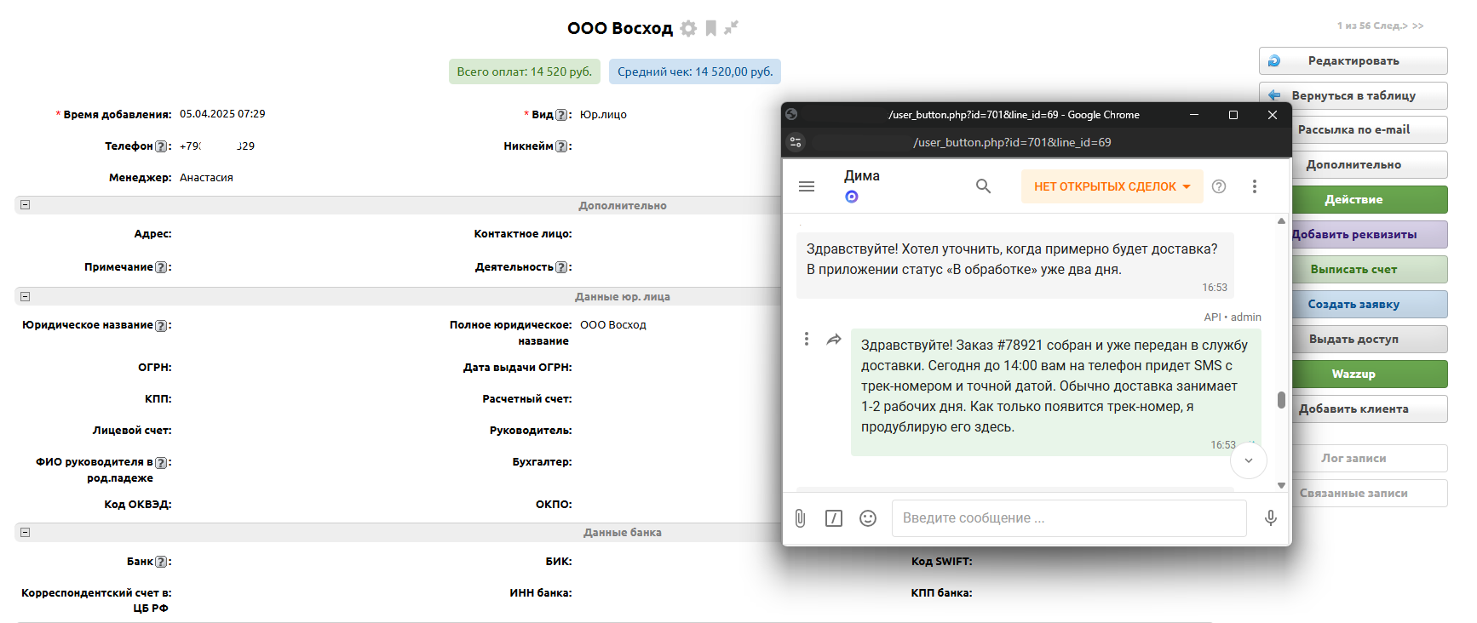Click the search icon in chat header
The width and height of the screenshot is (1477, 623).
[x=983, y=186]
